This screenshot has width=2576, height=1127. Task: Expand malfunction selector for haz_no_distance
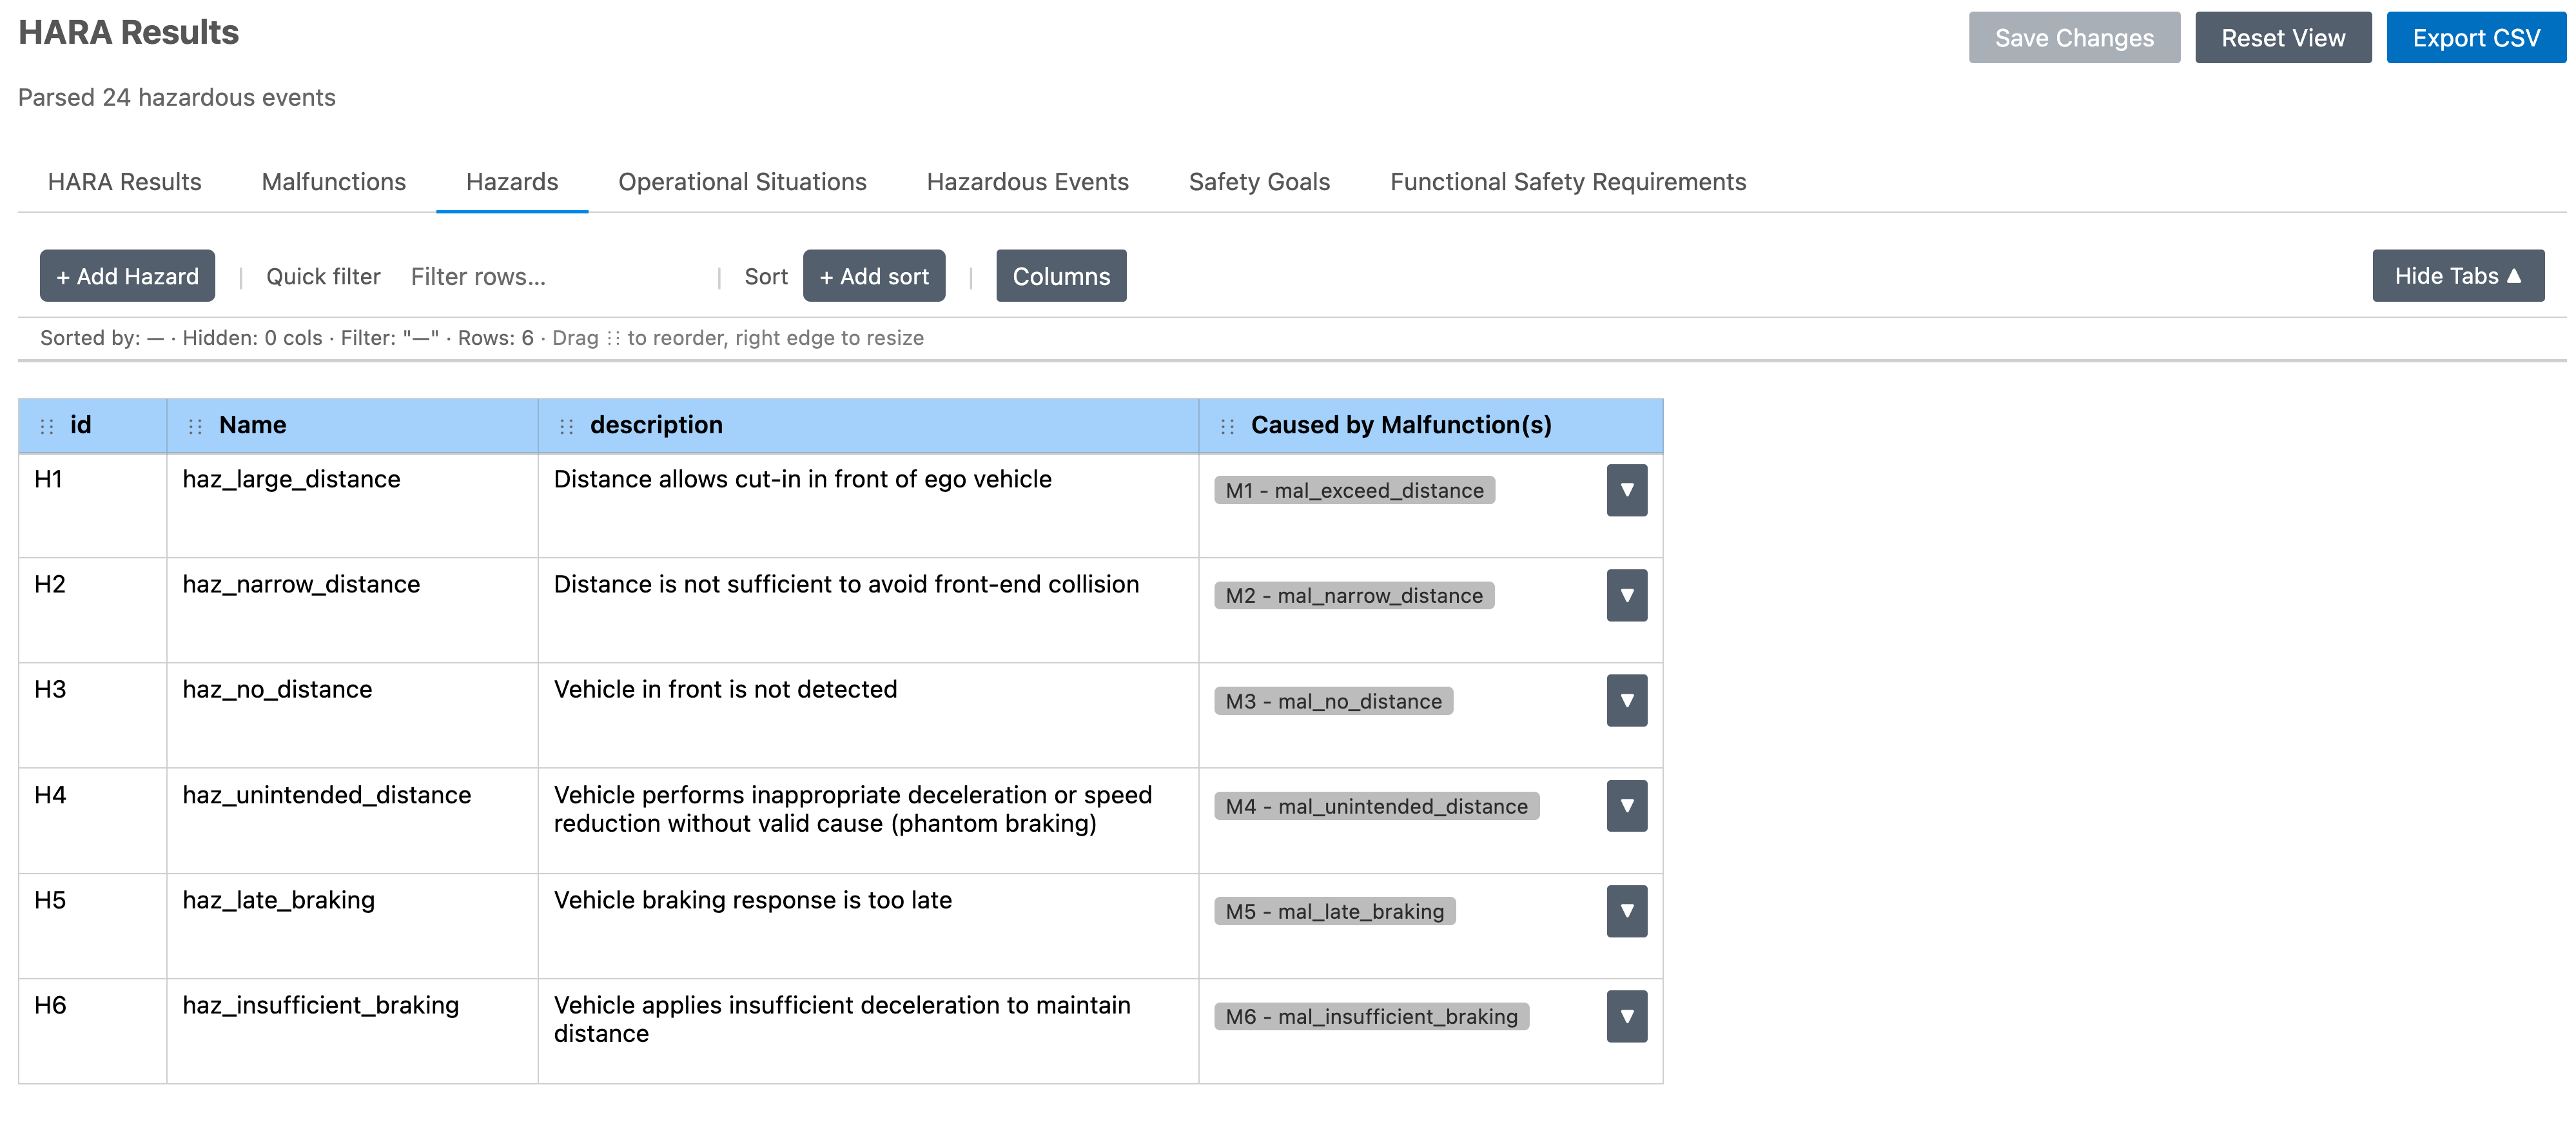(x=1626, y=701)
